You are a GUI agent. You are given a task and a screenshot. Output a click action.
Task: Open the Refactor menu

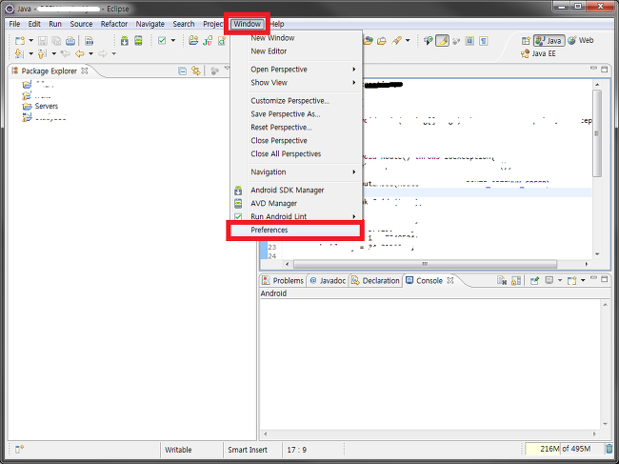[x=114, y=24]
